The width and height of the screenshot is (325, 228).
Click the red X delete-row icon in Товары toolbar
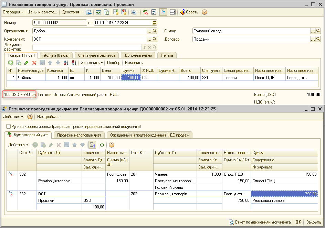(34, 63)
